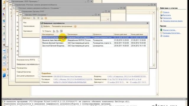Click the second icon after Действия in Органы ПФР
Viewport: 189px width, 106px height.
point(38,18)
